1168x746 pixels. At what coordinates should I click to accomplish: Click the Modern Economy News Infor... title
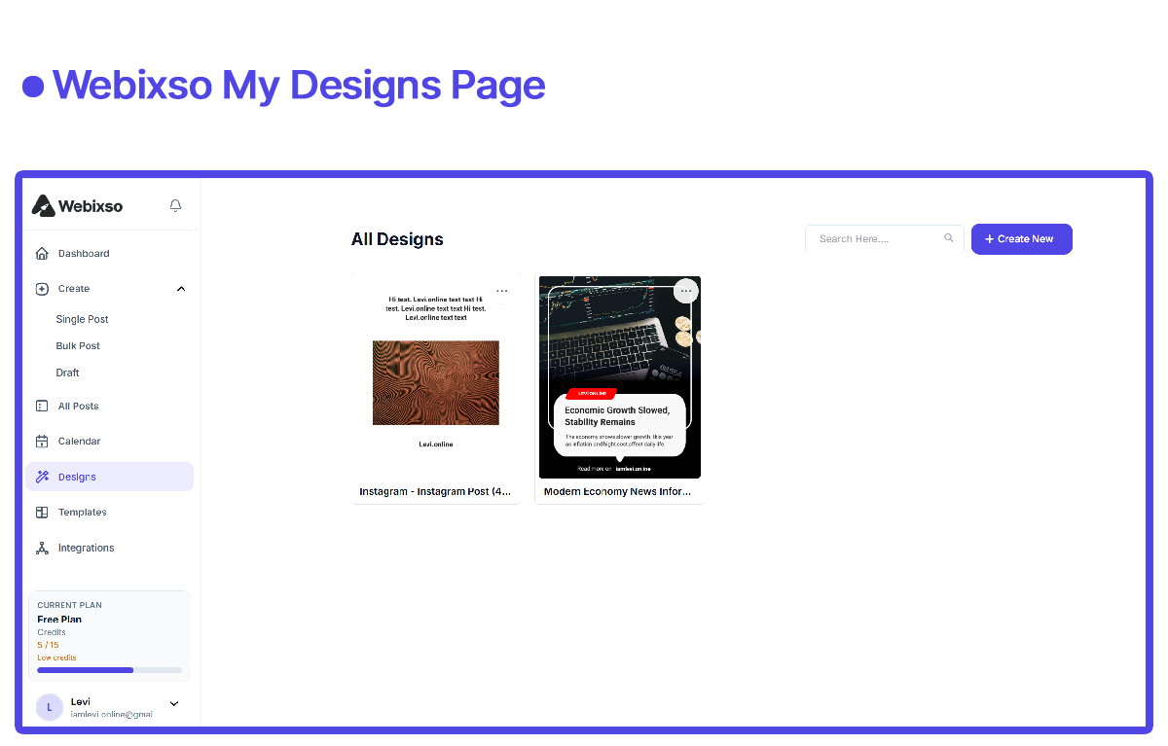pos(617,492)
